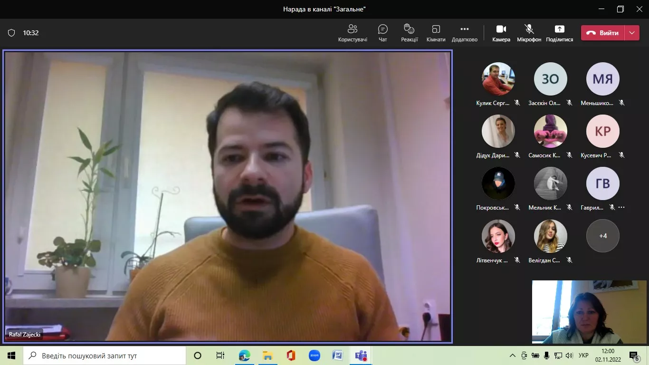
Task: Unmute the Мікрофон microphone
Action: tap(529, 33)
